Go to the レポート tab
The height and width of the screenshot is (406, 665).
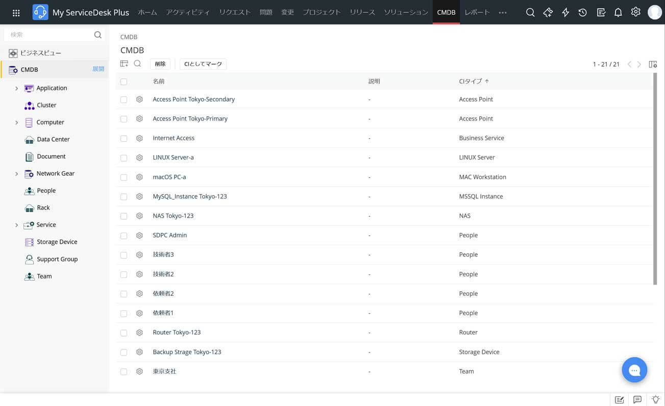point(477,12)
